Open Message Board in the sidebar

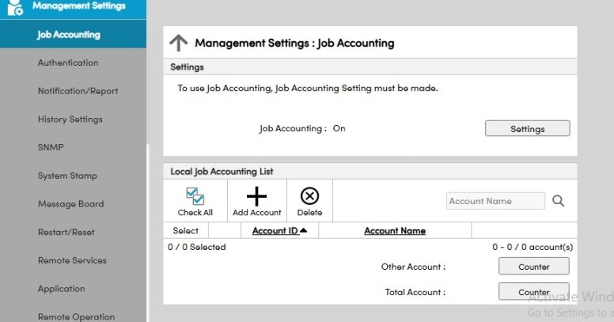coord(70,204)
